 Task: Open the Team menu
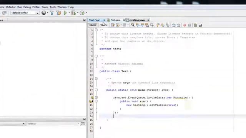(45, 7)
